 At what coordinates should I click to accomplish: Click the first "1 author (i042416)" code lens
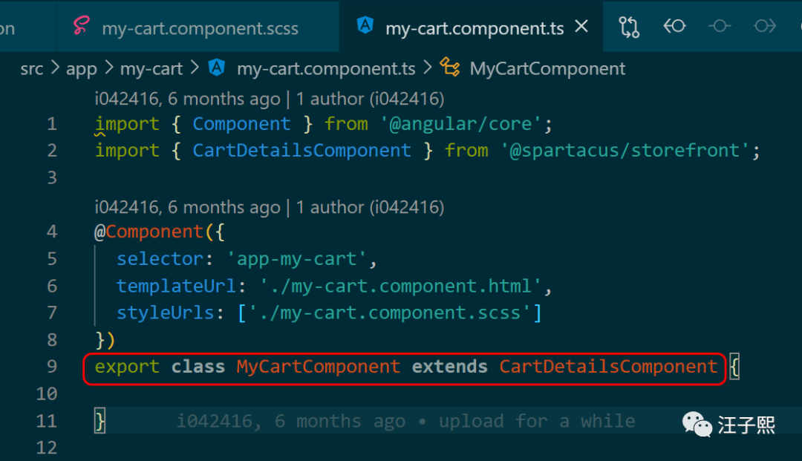370,99
